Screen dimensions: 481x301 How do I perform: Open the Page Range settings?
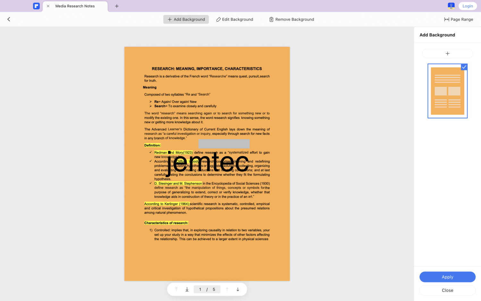[x=459, y=19]
